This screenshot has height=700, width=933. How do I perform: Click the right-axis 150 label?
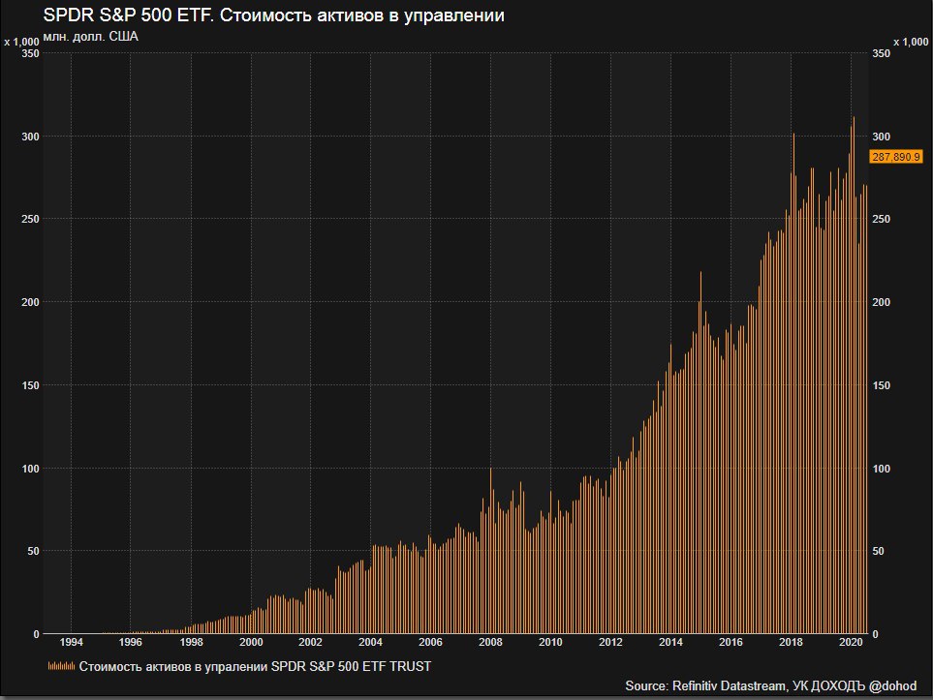pos(882,385)
